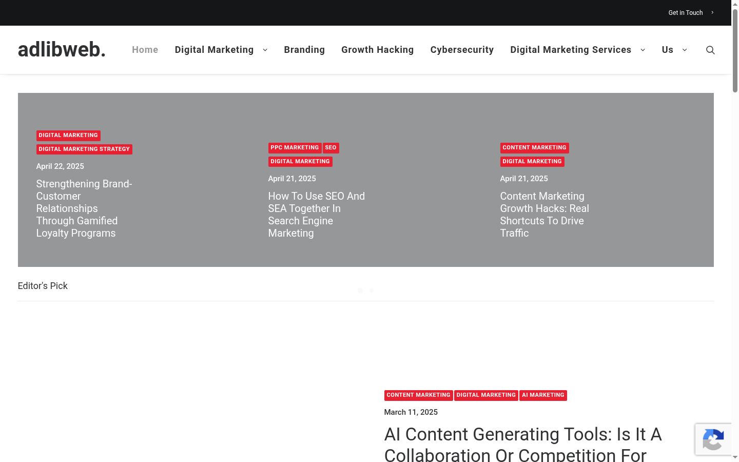Screen dimensions: 739x462
Task: Open the Content Marketing Growth Hacks article
Action: click(x=544, y=215)
